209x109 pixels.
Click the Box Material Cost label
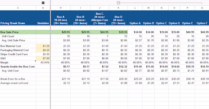[x=11, y=46]
